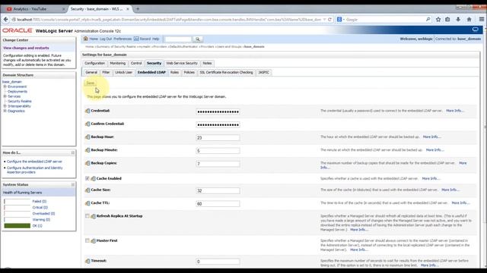Switch to the Monitoring tab
The width and height of the screenshot is (487, 273).
click(118, 63)
